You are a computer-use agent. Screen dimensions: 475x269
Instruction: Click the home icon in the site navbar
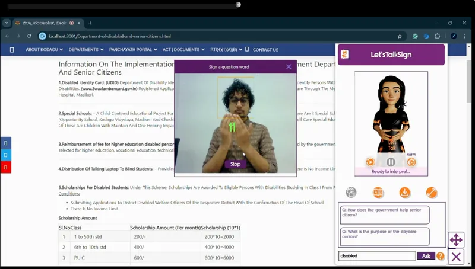pos(12,50)
